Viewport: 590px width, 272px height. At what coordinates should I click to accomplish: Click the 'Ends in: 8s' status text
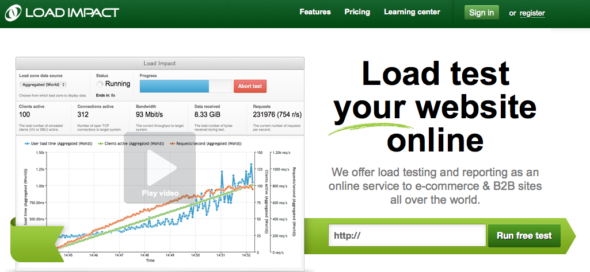pos(105,95)
